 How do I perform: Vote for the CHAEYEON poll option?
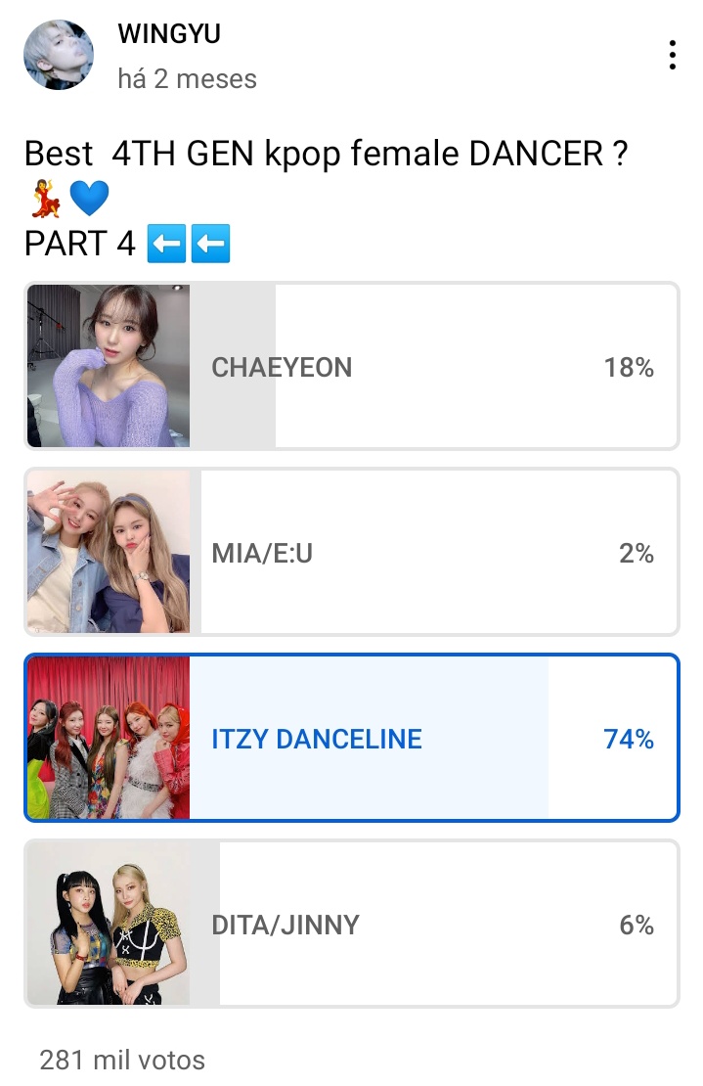[x=352, y=366]
